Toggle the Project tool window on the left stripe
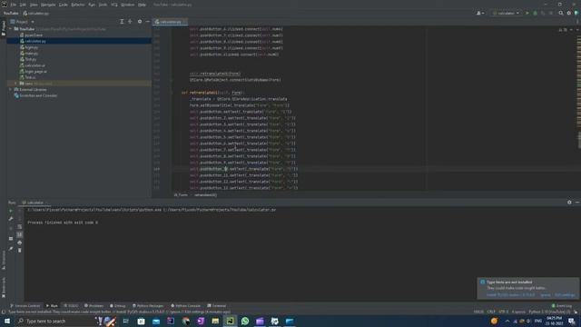Image resolution: width=581 pixels, height=327 pixels. (4, 28)
